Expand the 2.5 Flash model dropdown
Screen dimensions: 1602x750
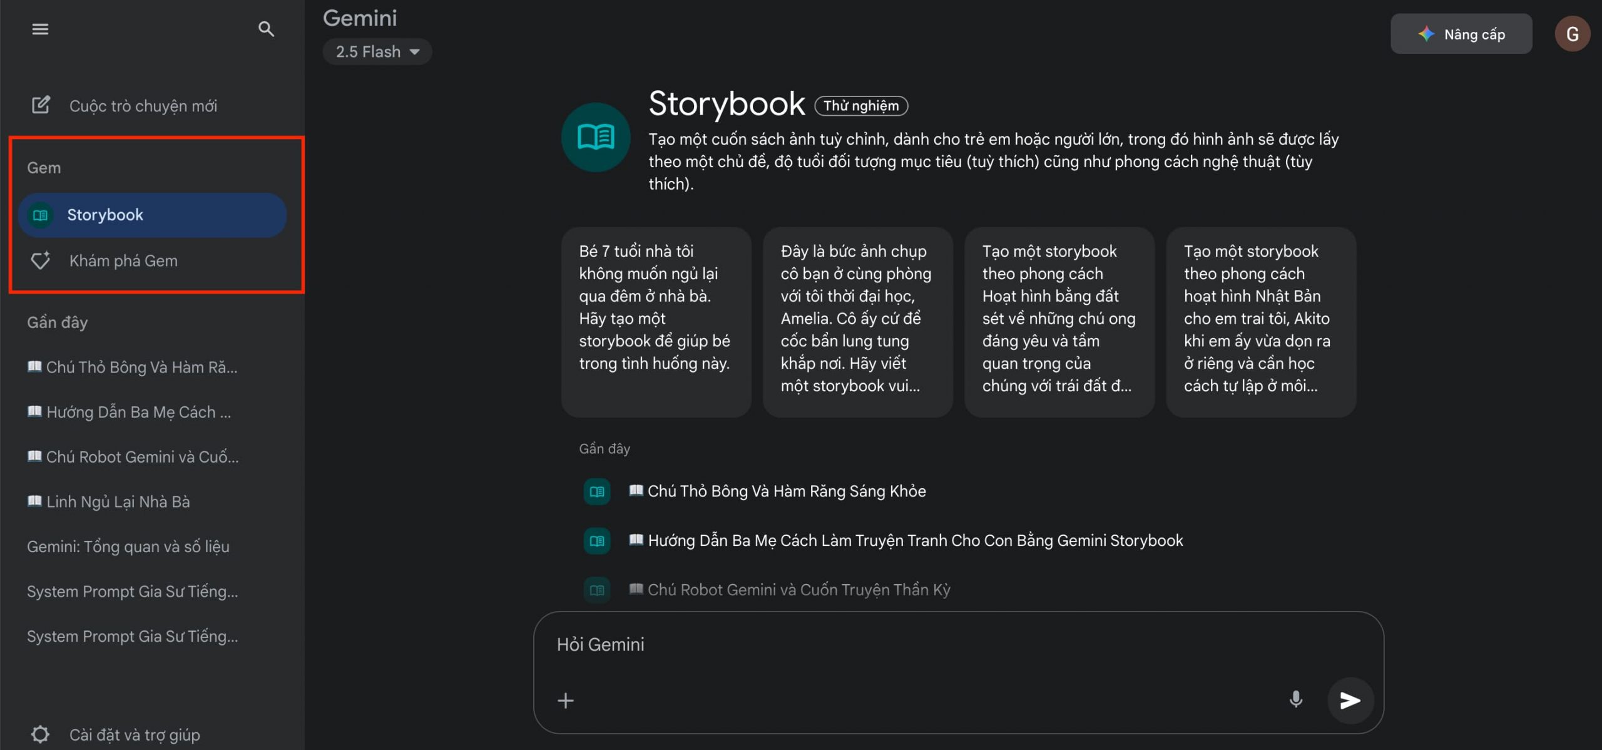pyautogui.click(x=377, y=51)
